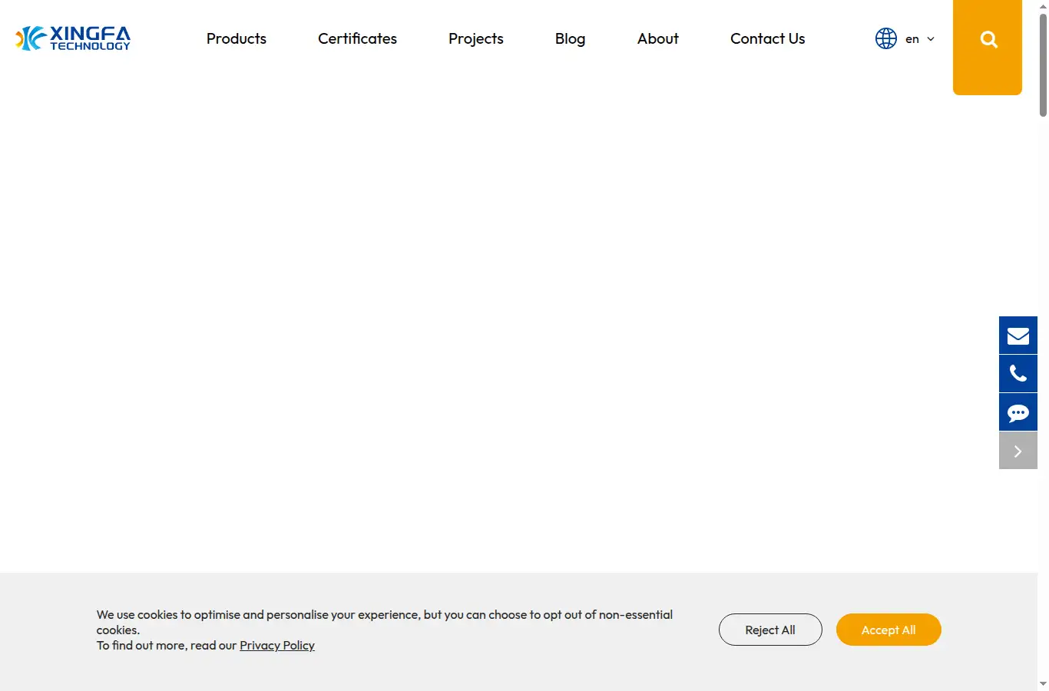Open the Products menu

(237, 38)
